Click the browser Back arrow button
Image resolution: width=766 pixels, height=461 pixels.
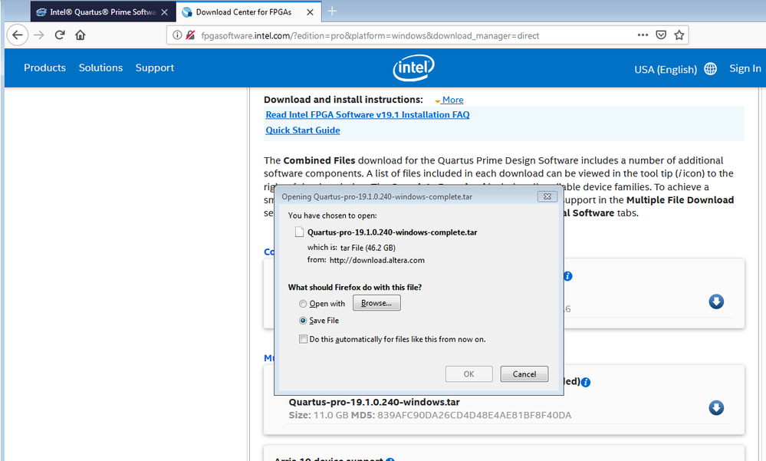pos(18,35)
